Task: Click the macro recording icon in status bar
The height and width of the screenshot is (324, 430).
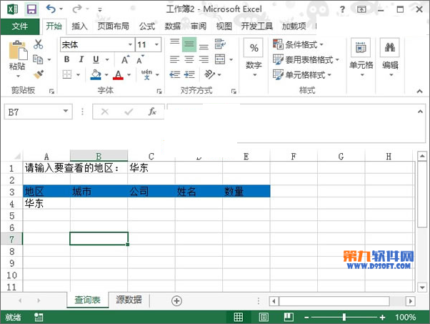Action: [x=39, y=317]
